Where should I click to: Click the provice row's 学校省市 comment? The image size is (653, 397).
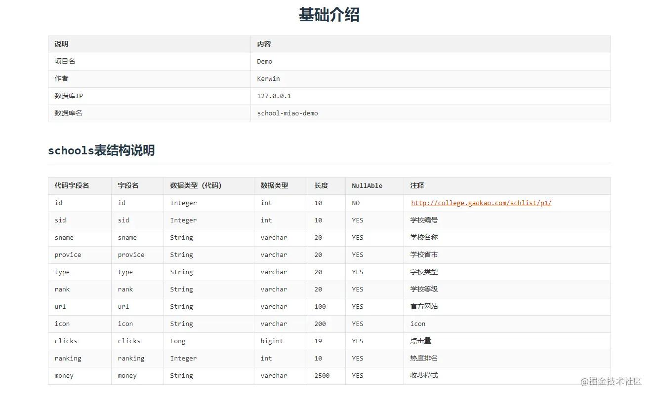(424, 254)
